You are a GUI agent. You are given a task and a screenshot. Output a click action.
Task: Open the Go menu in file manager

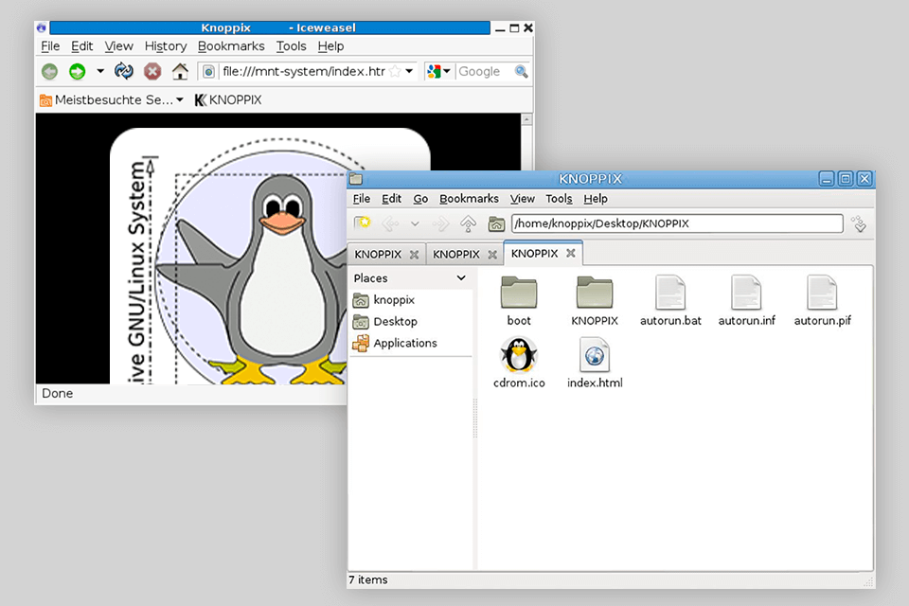(420, 198)
